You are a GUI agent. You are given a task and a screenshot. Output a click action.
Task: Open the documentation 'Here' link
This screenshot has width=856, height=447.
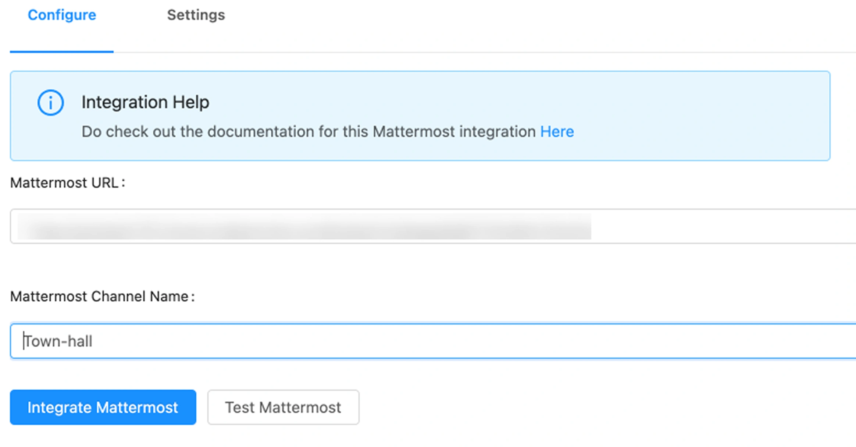tap(557, 132)
